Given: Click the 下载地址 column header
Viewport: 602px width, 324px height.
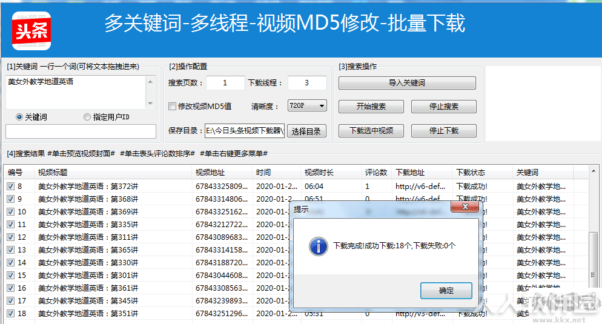Looking at the screenshot, I should [422, 173].
